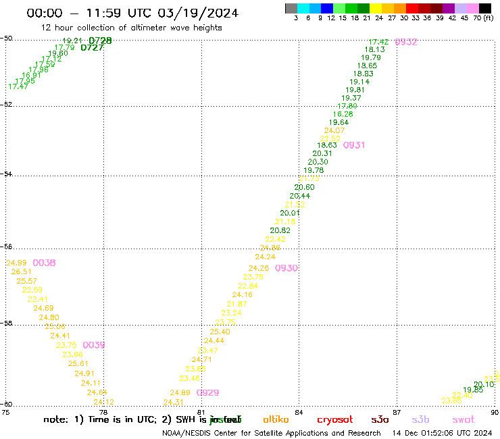Click the cryosat legend label
This screenshot has height=439, width=500.
tap(335, 420)
